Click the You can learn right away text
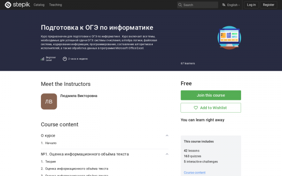 203,120
